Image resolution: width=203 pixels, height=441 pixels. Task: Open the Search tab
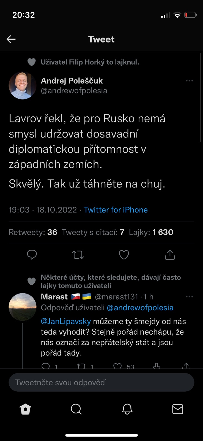[x=76, y=409]
